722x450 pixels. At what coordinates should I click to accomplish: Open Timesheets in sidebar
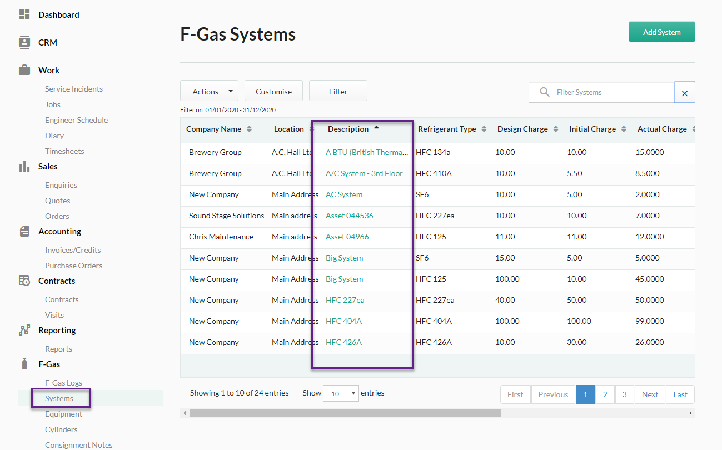tap(64, 151)
